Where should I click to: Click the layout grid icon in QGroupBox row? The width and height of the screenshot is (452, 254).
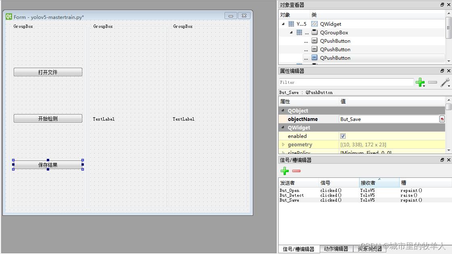click(299, 32)
